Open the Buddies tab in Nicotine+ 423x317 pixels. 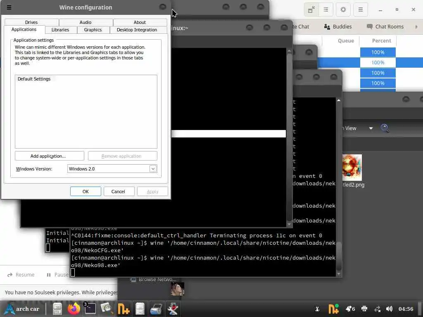point(338,27)
